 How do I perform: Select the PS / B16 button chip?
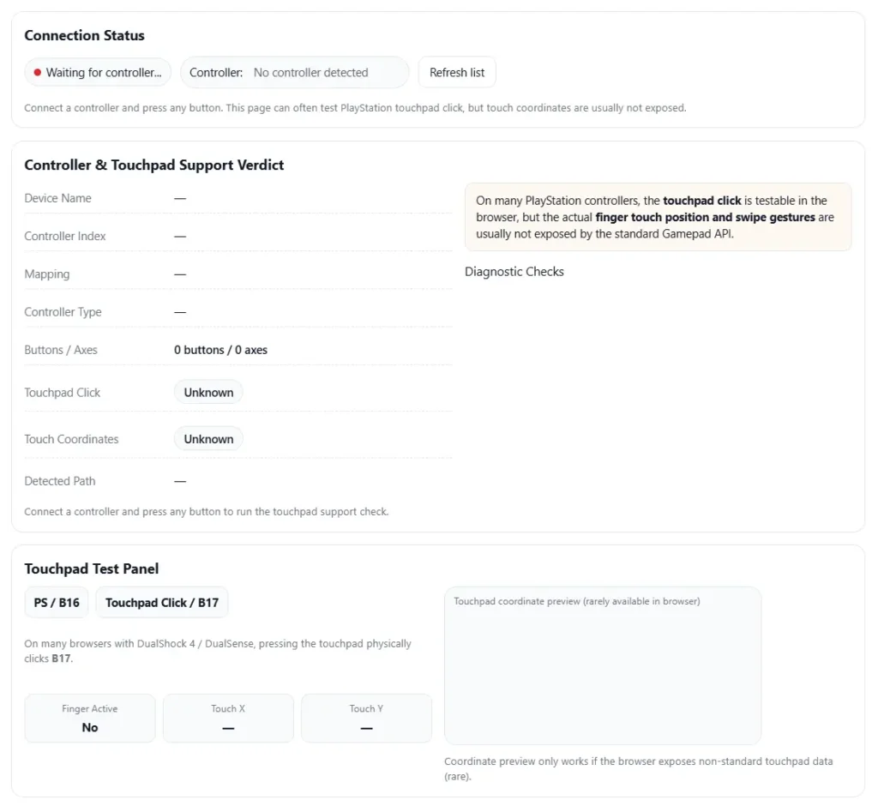(x=57, y=603)
